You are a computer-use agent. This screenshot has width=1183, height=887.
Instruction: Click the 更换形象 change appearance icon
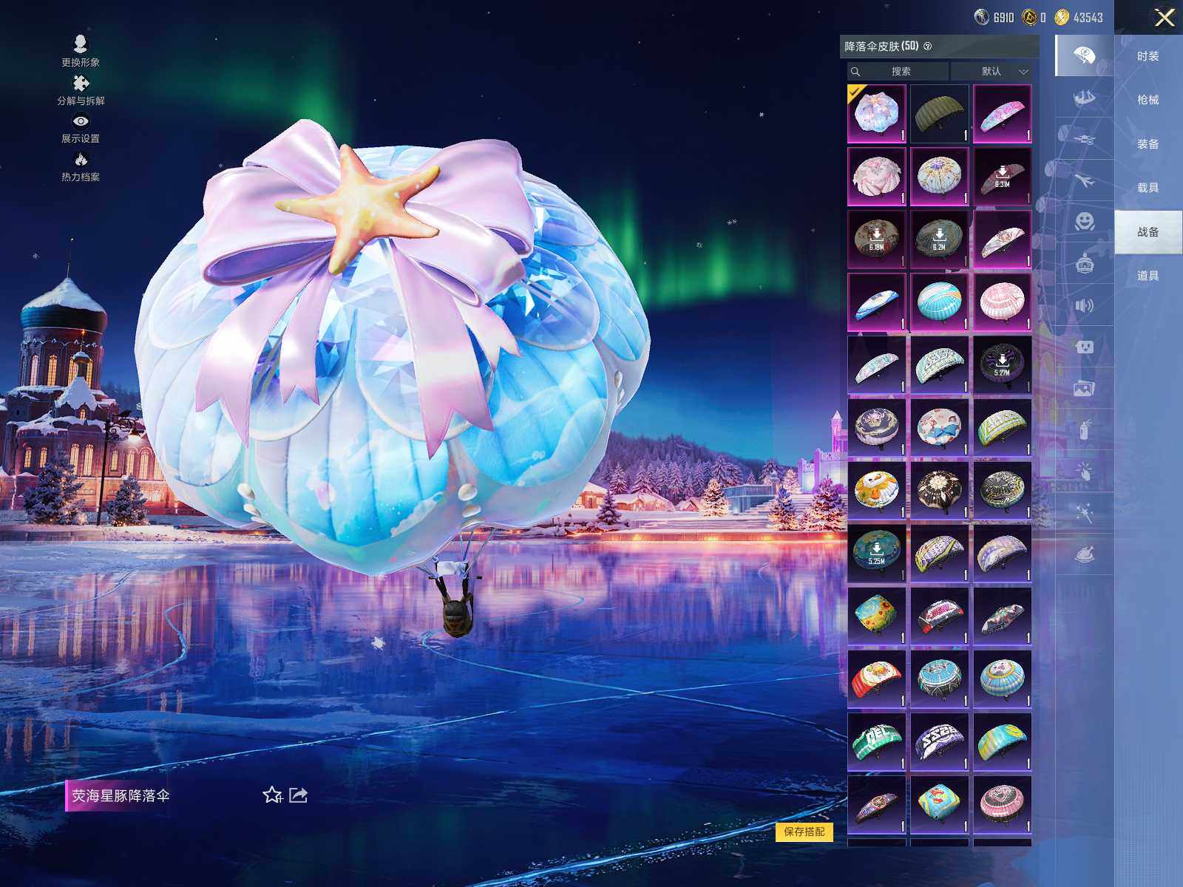point(81,44)
